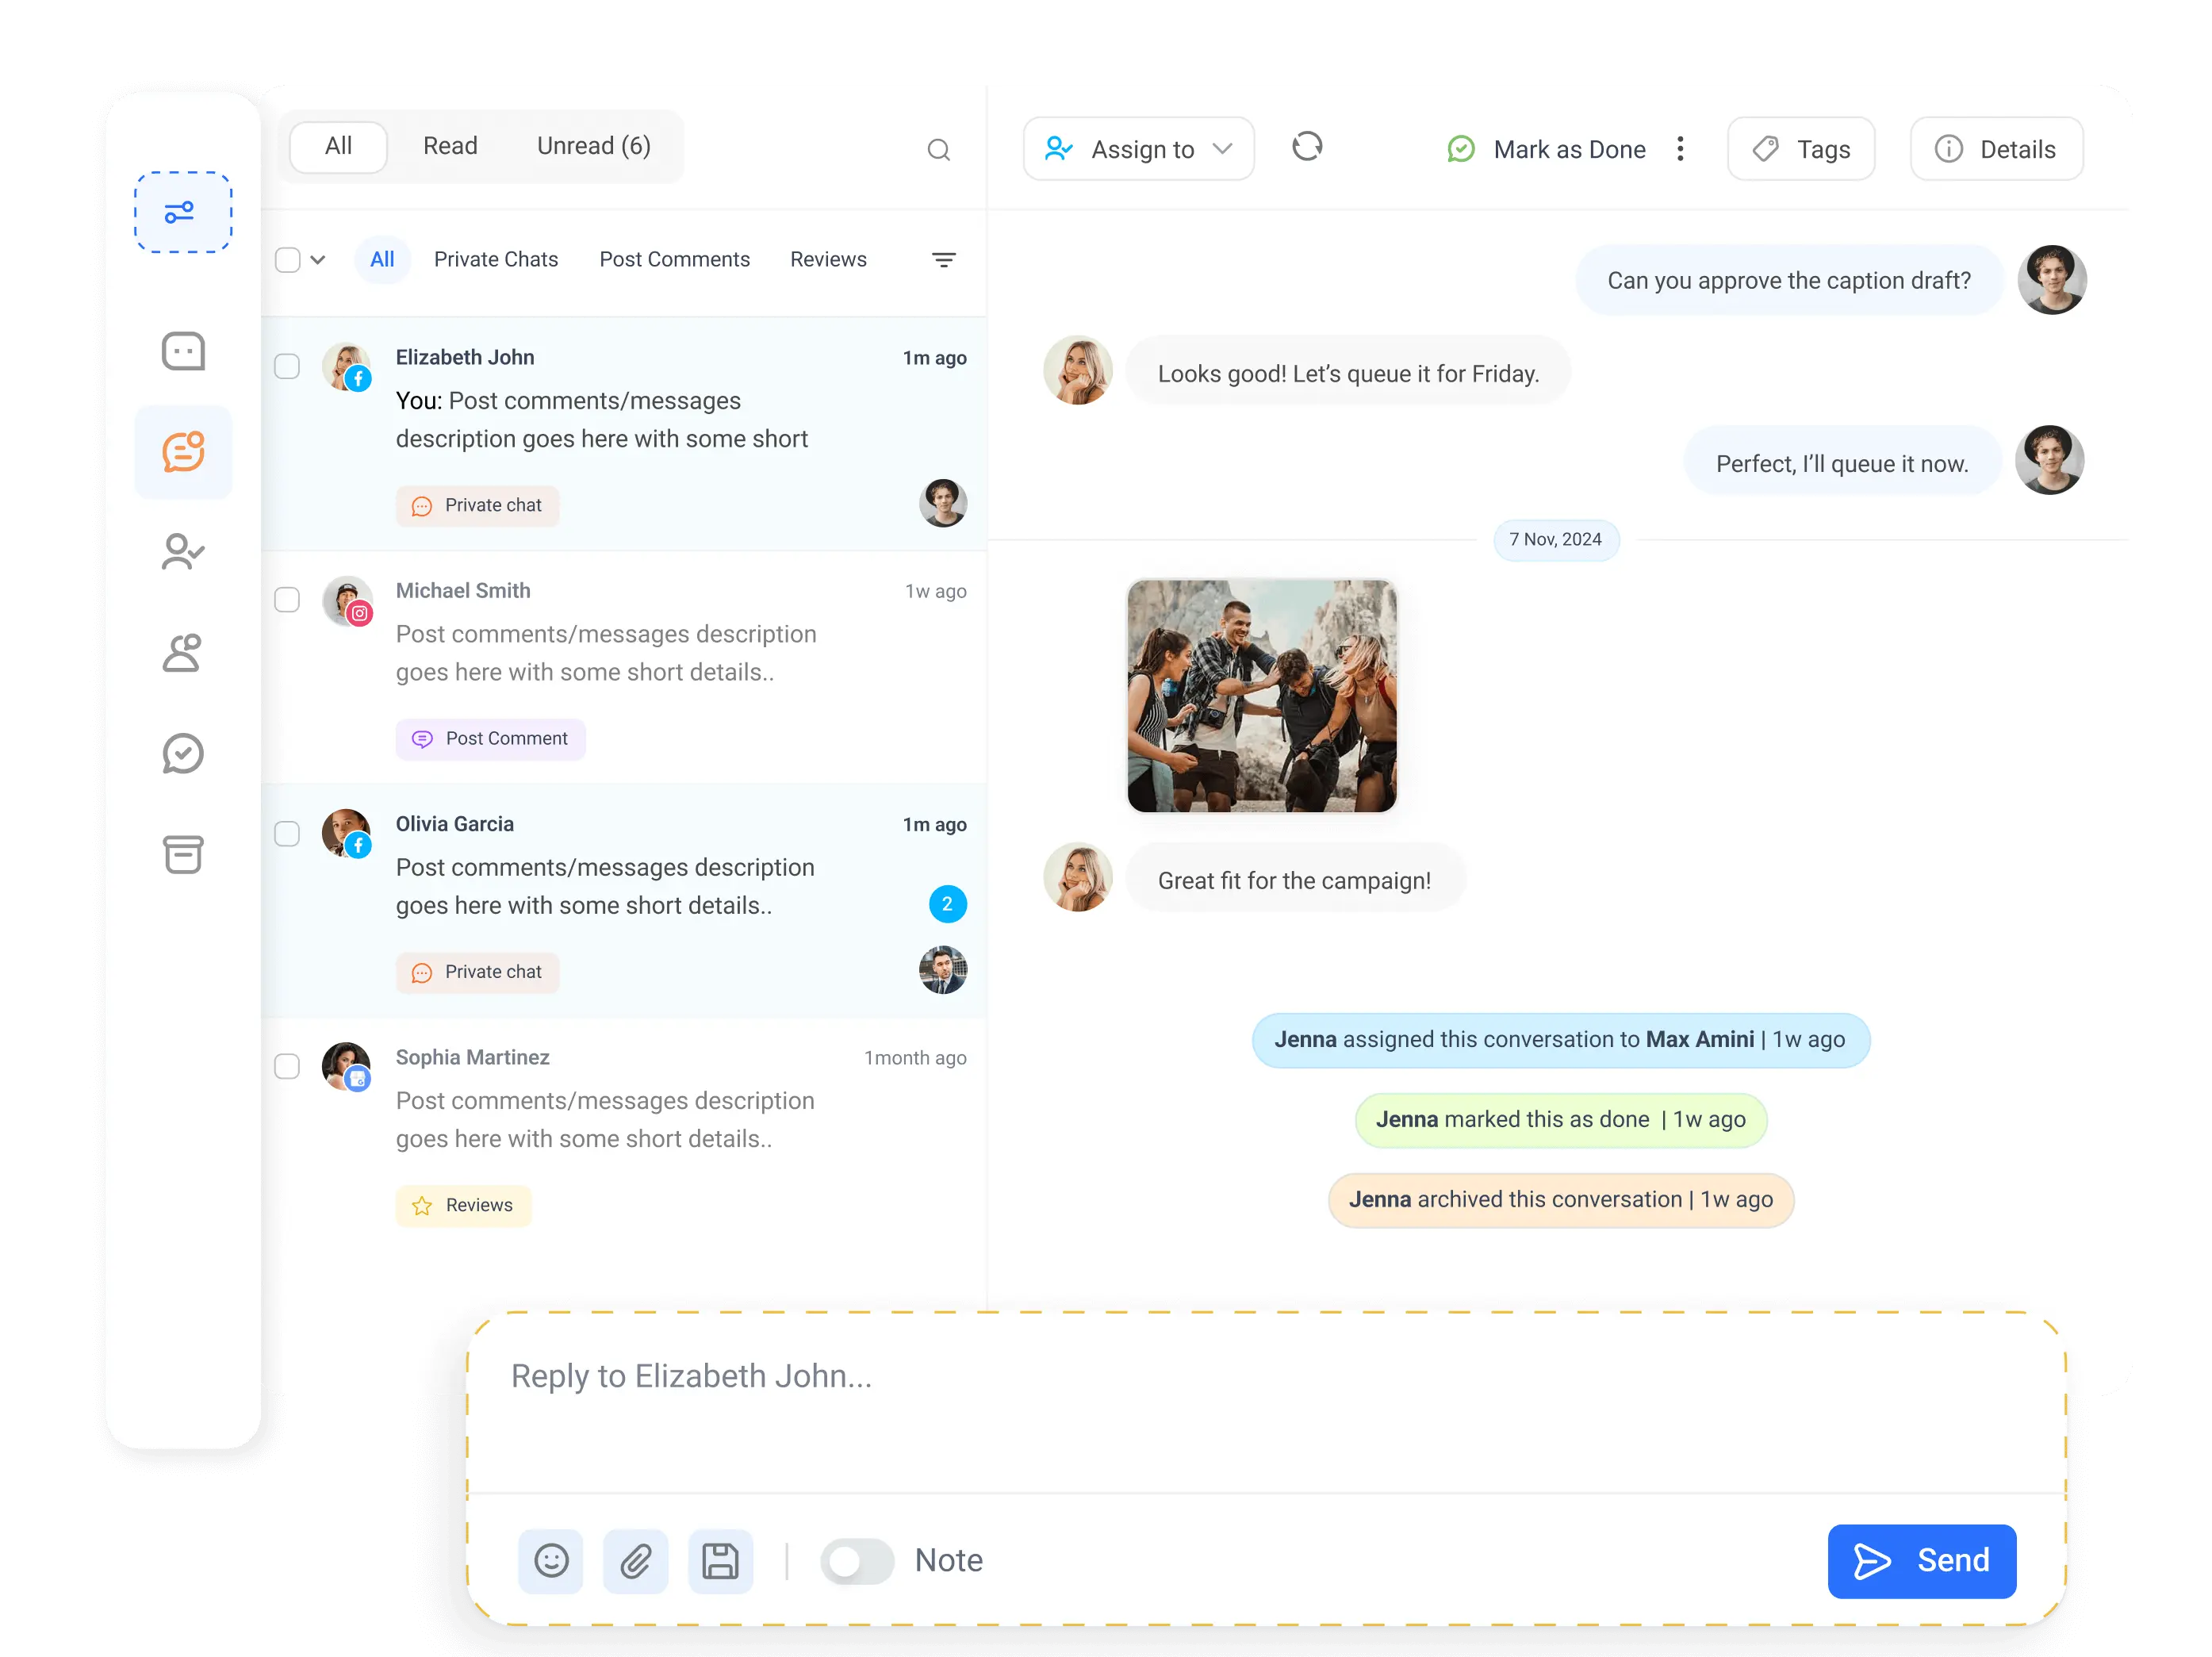The height and width of the screenshot is (1657, 2212).
Task: Switch to the Unread (6) tab
Action: coord(593,146)
